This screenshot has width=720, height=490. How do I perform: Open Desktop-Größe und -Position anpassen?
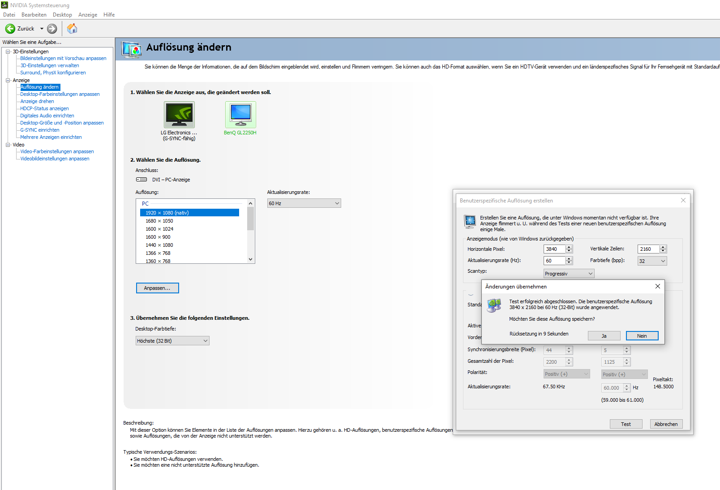coord(62,123)
